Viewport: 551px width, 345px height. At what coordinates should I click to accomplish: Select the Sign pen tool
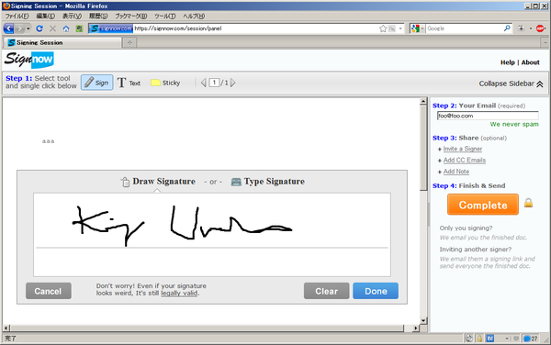point(97,83)
